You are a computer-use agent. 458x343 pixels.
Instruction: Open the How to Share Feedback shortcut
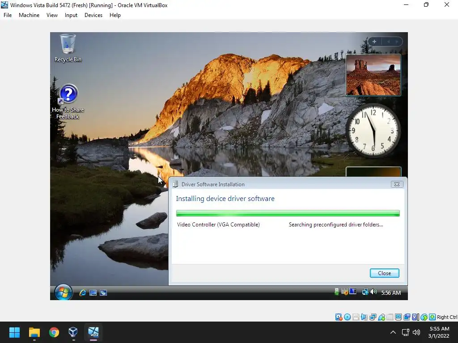pos(68,101)
